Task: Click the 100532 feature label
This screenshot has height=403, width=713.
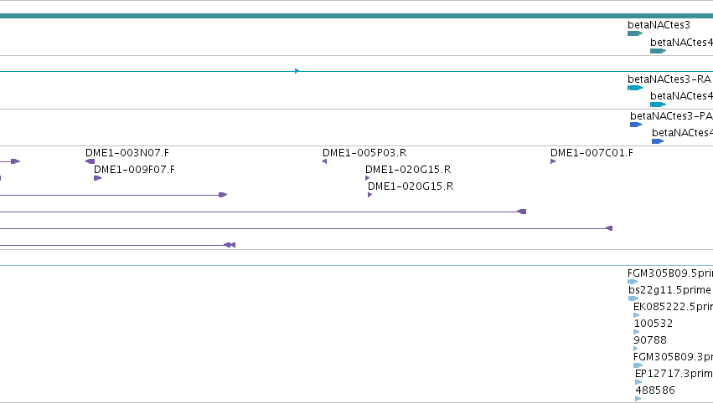Action: pyautogui.click(x=653, y=324)
